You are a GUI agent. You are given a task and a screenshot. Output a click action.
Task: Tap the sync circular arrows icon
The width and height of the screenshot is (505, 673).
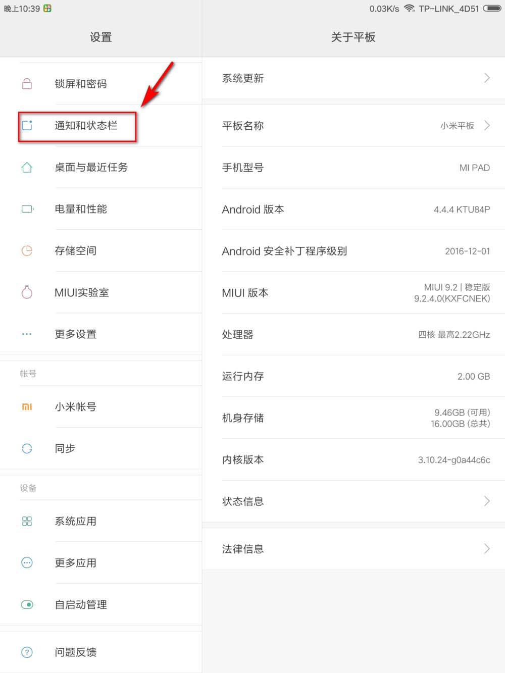(27, 448)
